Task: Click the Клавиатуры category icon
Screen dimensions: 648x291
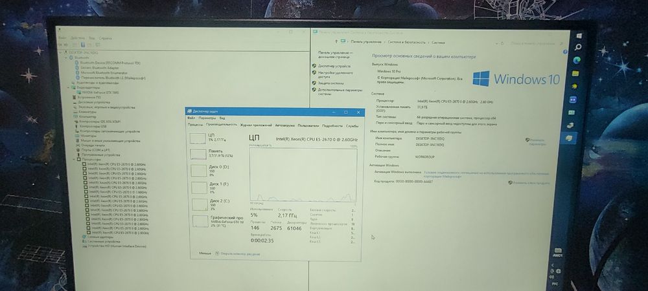Action: coord(75,112)
